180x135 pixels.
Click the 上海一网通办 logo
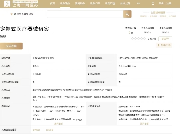coord(25,4)
